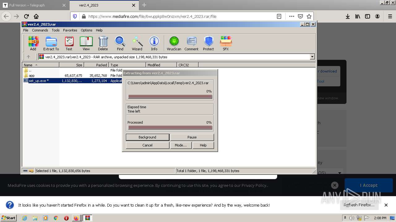Viewport: 396px width, 222px height.
Task: Click the Firefox back arrow
Action: coord(6,16)
